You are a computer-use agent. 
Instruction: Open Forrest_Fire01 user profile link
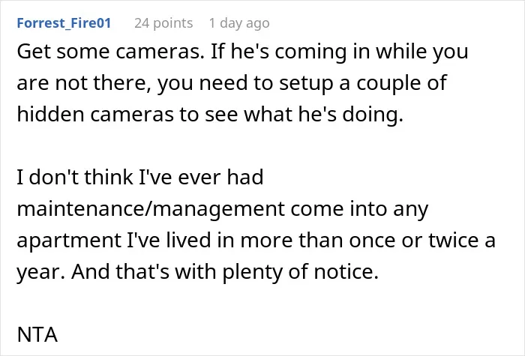pos(64,23)
